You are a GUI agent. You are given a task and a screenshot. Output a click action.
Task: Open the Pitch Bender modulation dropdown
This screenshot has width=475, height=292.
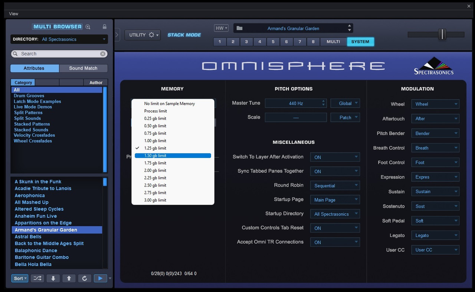pyautogui.click(x=435, y=133)
